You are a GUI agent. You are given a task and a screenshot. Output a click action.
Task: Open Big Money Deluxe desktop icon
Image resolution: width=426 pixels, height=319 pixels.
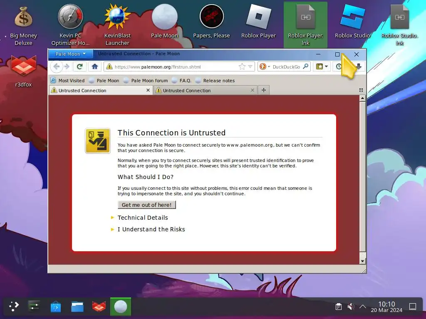[x=23, y=25]
